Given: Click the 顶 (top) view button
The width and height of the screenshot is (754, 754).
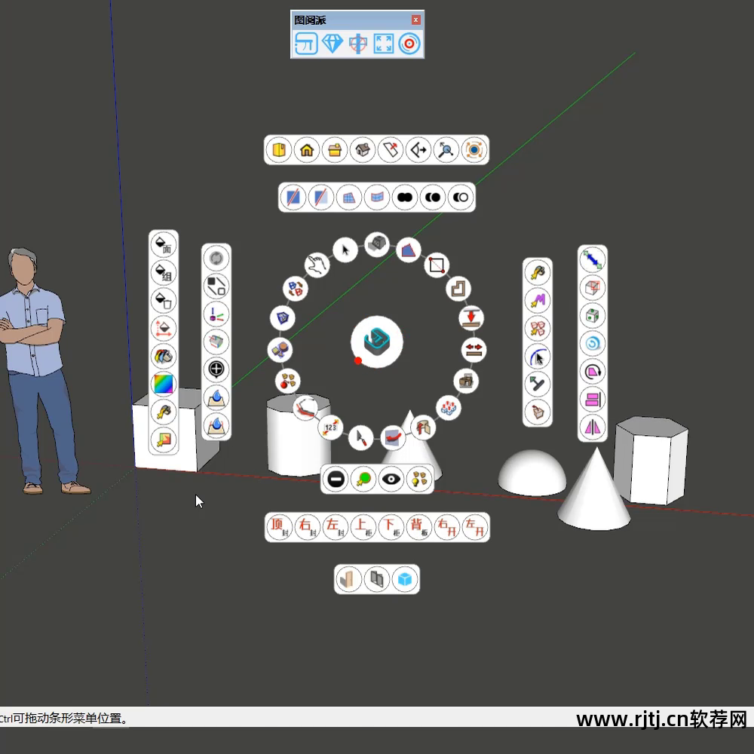Looking at the screenshot, I should point(279,527).
